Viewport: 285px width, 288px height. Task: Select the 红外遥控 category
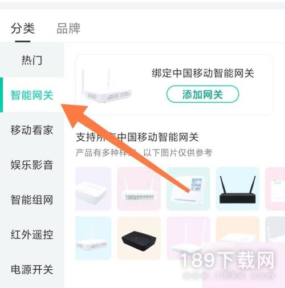click(32, 234)
